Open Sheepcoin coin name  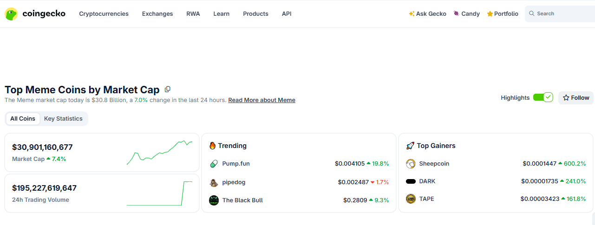click(x=434, y=164)
